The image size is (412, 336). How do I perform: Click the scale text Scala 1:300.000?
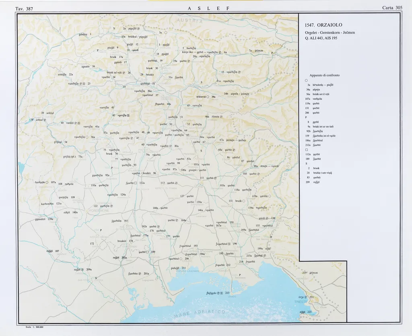[34, 327]
